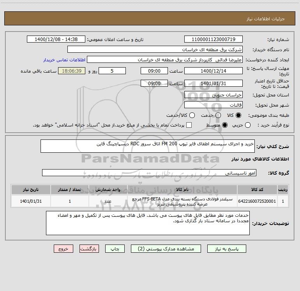Viewport: 300px width, 291px height.
Task: Click the announcement date field 1400/12/08 - 14:38
Action: (x=56, y=39)
